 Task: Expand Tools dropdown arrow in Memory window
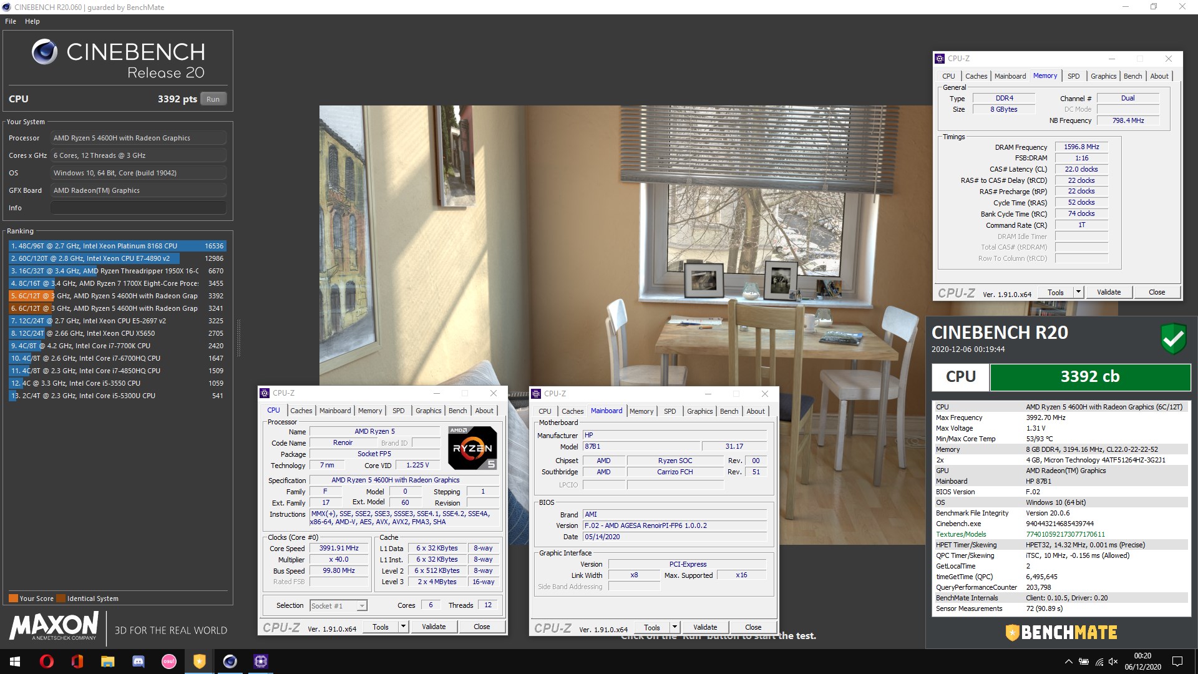pyautogui.click(x=1078, y=292)
